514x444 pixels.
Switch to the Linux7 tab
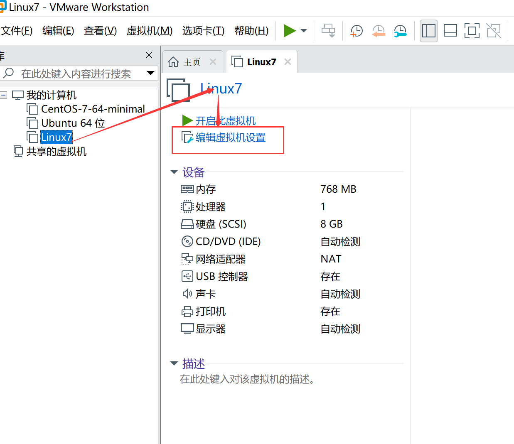click(261, 62)
